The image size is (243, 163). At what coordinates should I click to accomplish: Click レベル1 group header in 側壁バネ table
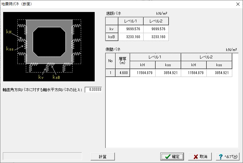(155, 57)
